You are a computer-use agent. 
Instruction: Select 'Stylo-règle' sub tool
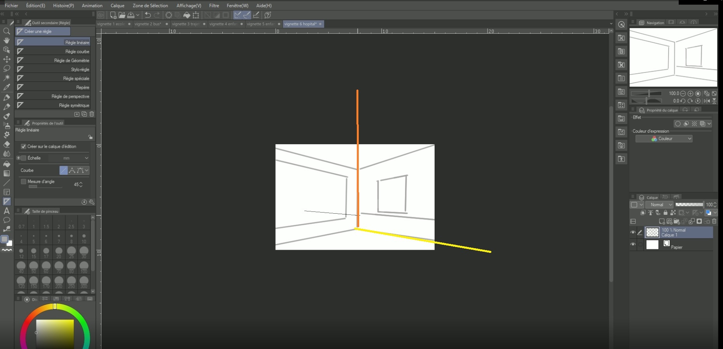point(52,69)
